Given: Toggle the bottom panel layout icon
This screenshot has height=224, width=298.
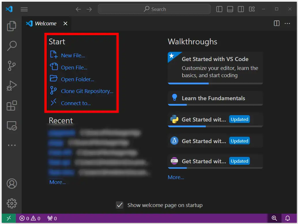Looking at the screenshot, I should (x=230, y=9).
